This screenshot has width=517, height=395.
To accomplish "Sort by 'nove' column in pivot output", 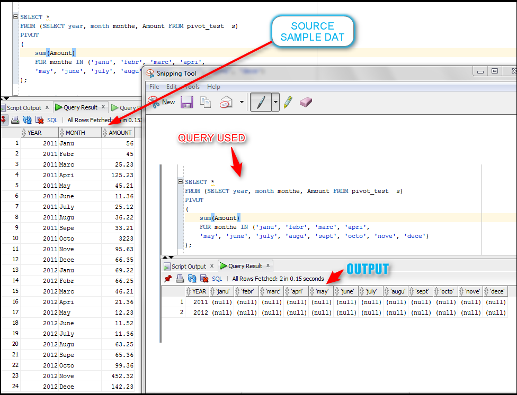I will click(x=470, y=291).
